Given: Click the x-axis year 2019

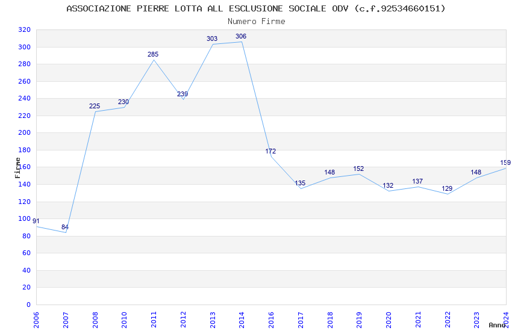Looking at the screenshot, I should [x=359, y=320].
